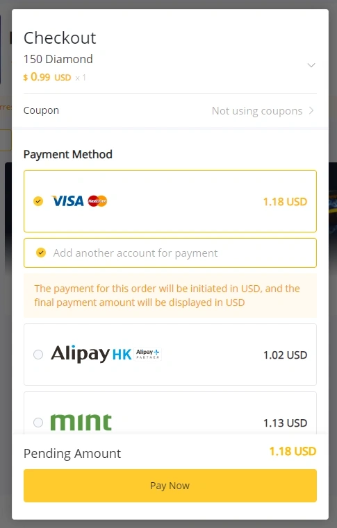The height and width of the screenshot is (528, 337).
Task: Click the mint logo
Action: click(x=81, y=423)
